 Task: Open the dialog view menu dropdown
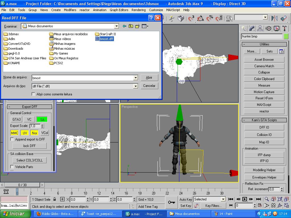pyautogui.click(x=145, y=26)
